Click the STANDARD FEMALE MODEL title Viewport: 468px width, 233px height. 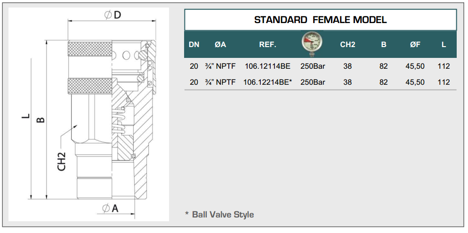(x=320, y=20)
